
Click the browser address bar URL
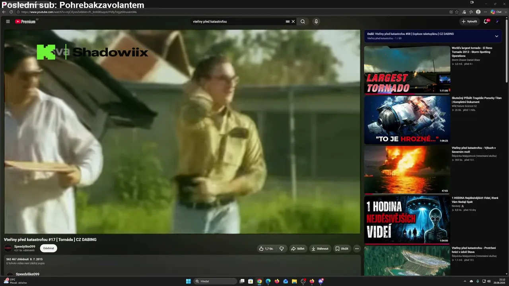tap(79, 12)
